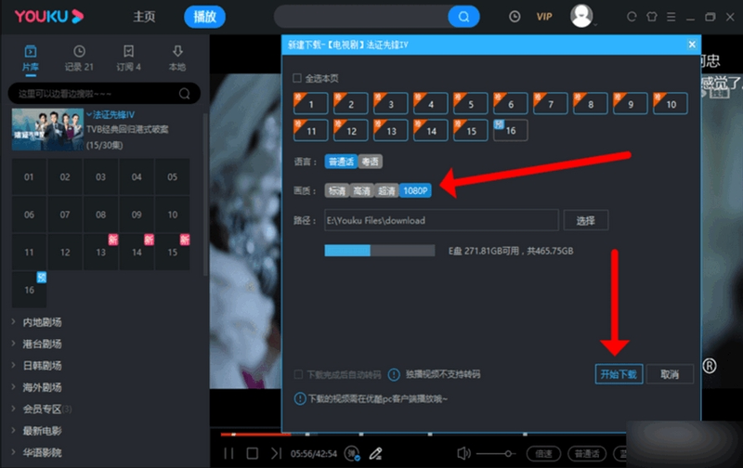This screenshot has height=468, width=743.
Task: Click 选择 to browse folder
Action: pyautogui.click(x=586, y=220)
